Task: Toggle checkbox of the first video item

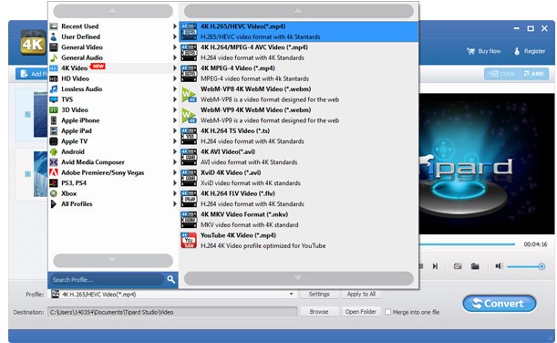Action: tap(27, 114)
